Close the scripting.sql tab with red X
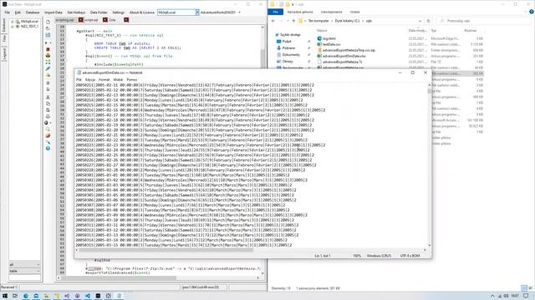Screen dimensions: 535x300 tap(81, 20)
